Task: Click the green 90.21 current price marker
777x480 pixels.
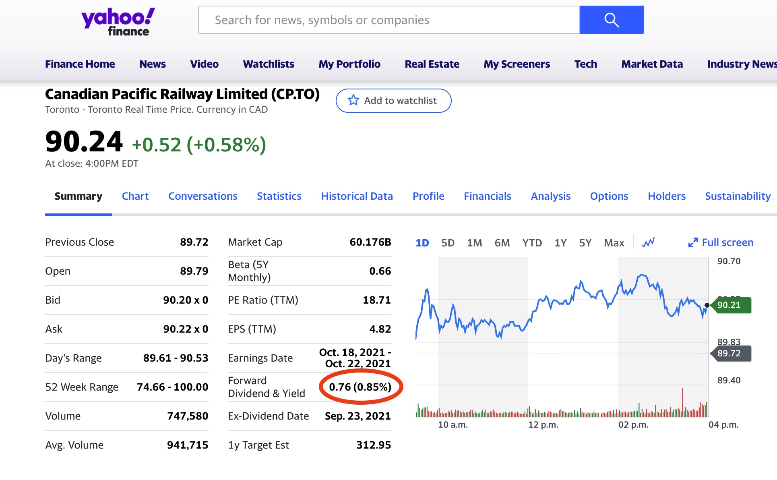Action: (731, 305)
